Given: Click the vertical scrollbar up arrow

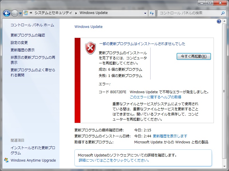Looking at the screenshot, I should 224,21.
